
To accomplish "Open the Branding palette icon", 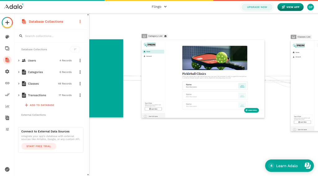I will pyautogui.click(x=7, y=37).
